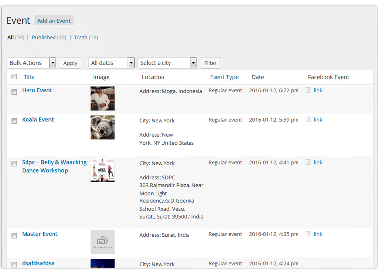
Task: Open the Koala Event title link
Action: click(38, 120)
